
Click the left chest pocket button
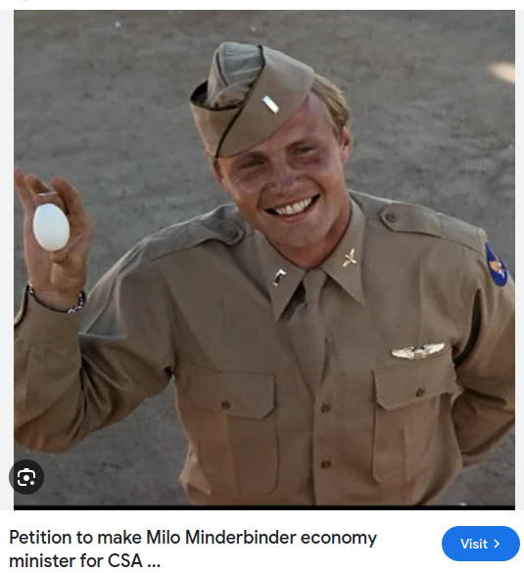click(225, 405)
